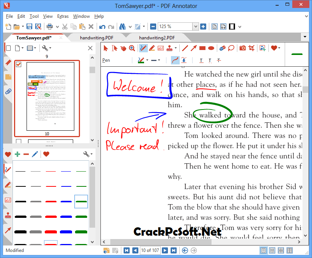
Task: Click the Undo arrow
Action: click(x=102, y=27)
